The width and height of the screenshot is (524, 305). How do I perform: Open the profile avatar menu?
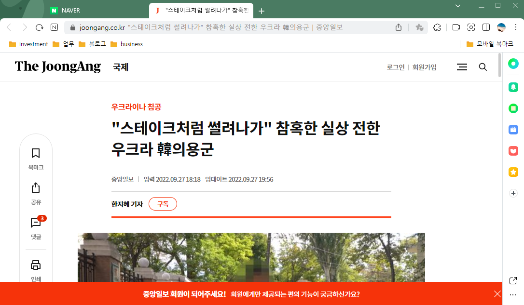(x=501, y=27)
